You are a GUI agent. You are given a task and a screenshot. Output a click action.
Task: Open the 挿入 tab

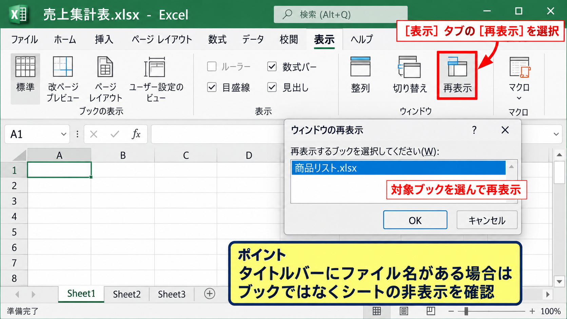104,39
